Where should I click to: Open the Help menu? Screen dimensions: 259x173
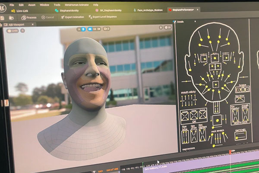[x=95, y=5]
